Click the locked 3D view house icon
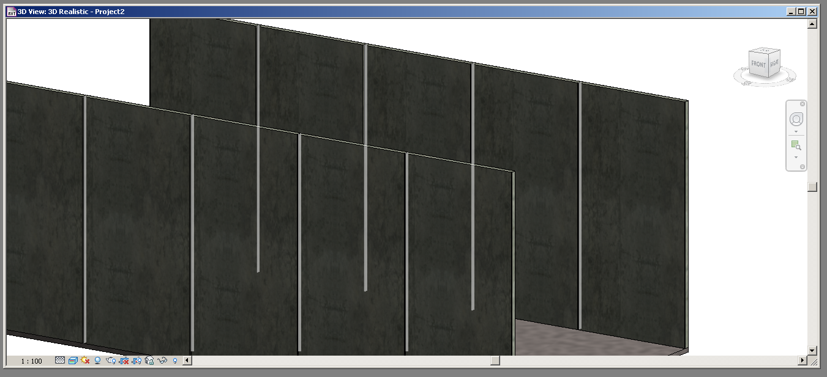Viewport: 827px width, 377px height. pyautogui.click(x=149, y=361)
